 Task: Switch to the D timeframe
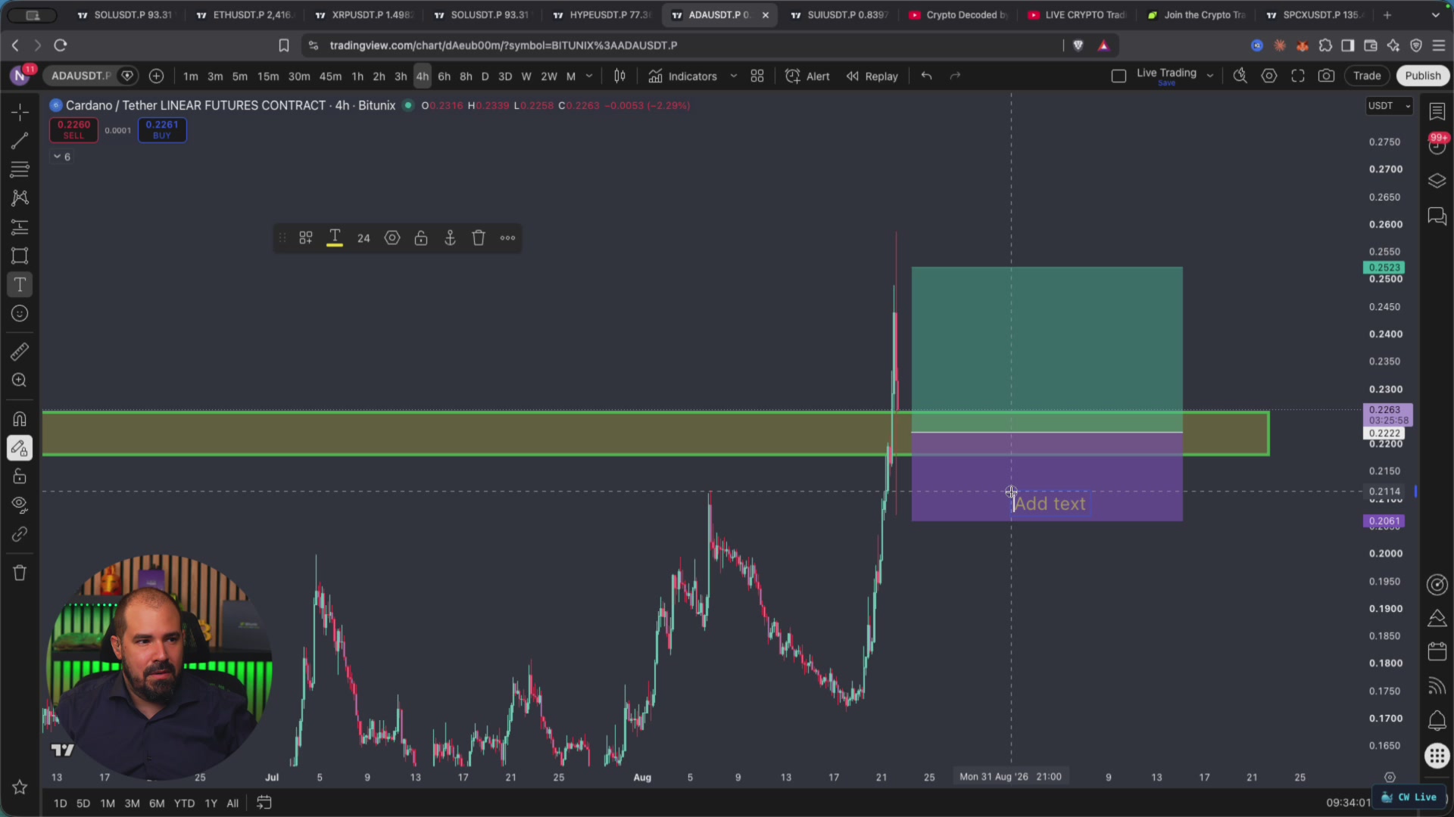click(485, 76)
